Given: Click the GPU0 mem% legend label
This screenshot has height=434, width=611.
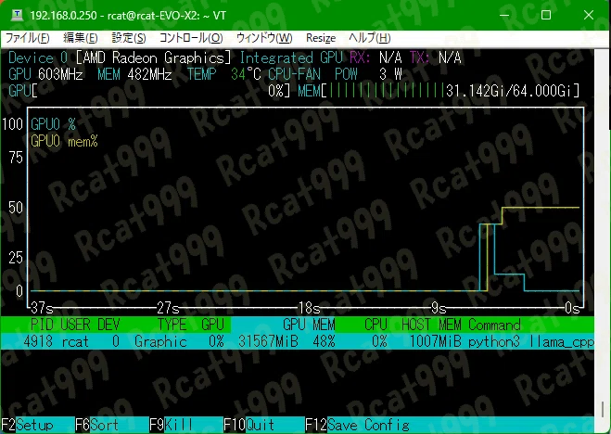Looking at the screenshot, I should pos(64,141).
